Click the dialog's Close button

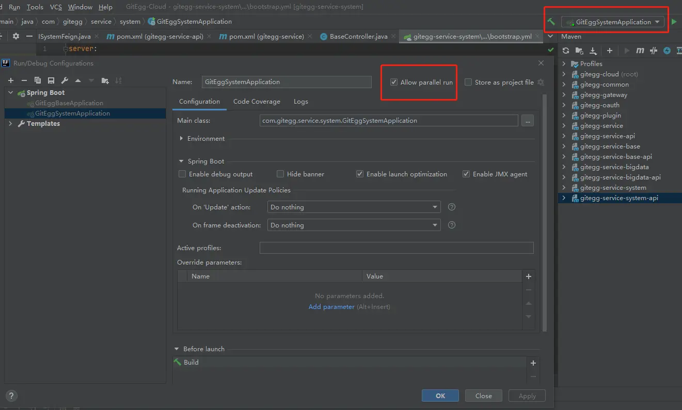pyautogui.click(x=484, y=396)
